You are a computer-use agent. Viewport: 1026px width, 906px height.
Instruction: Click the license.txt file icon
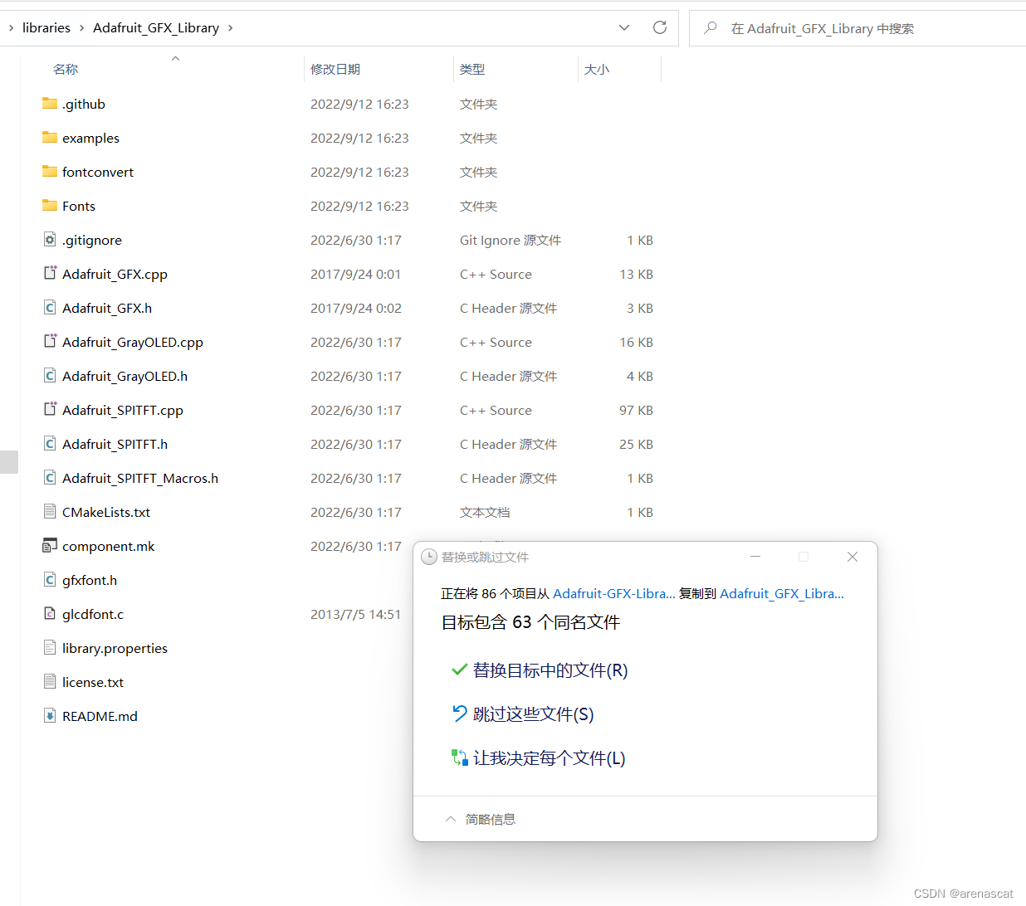[x=50, y=682]
